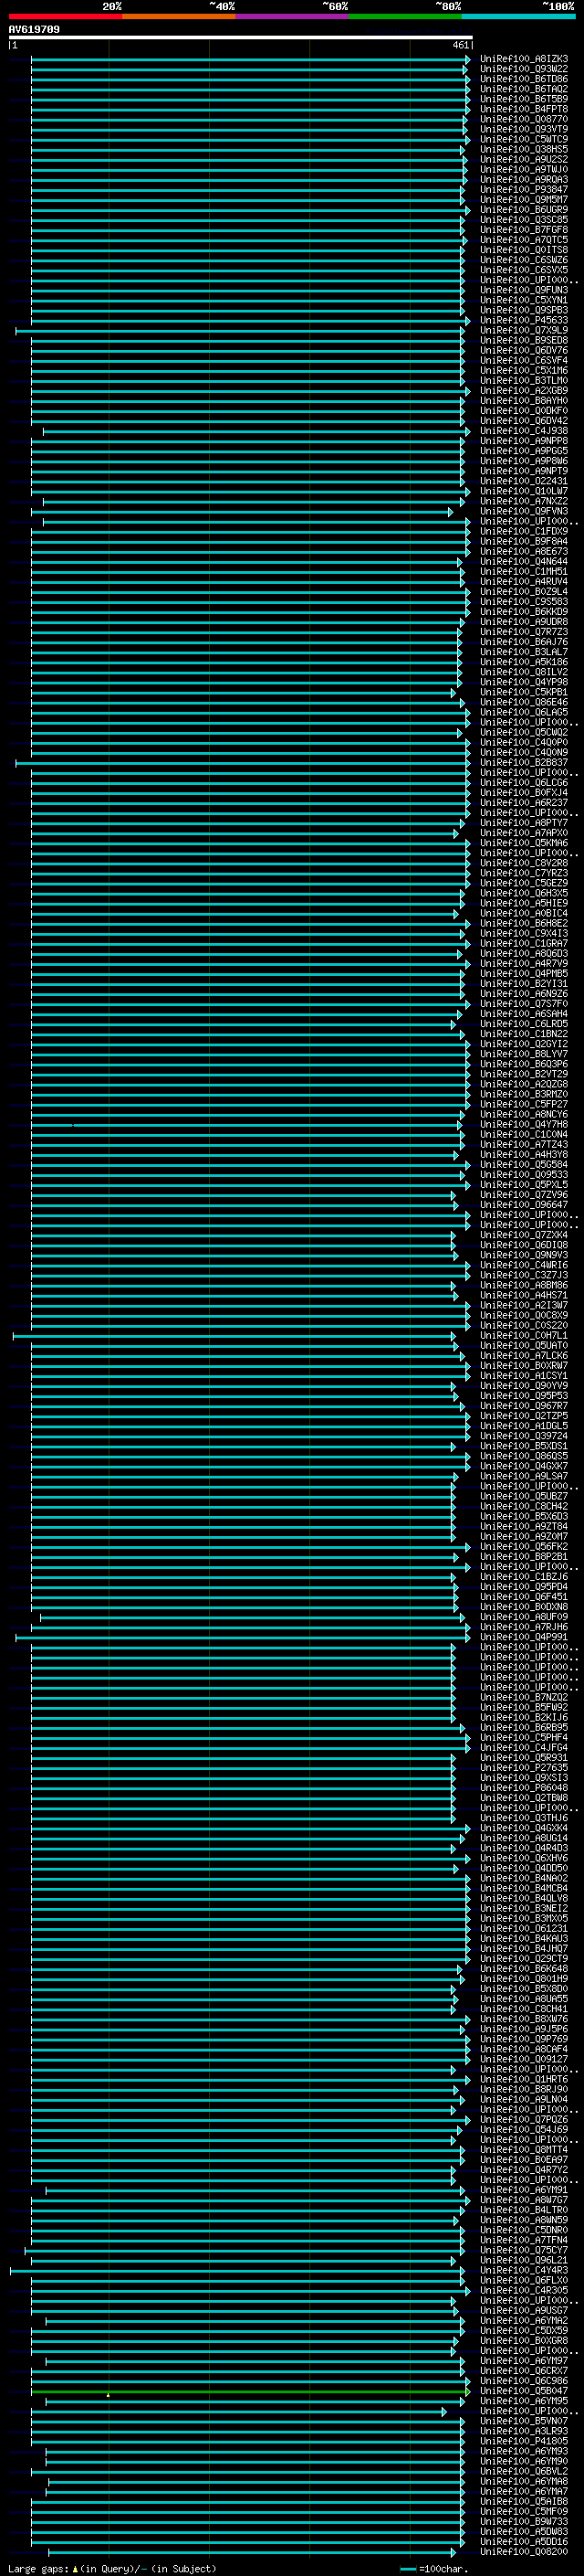Open hit UniRef100_P93847

(x=523, y=189)
